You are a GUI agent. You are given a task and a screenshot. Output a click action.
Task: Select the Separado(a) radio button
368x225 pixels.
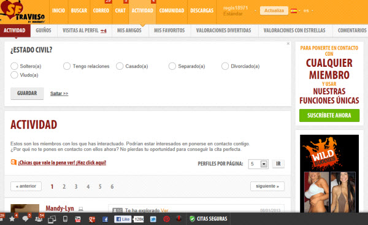[172, 66]
